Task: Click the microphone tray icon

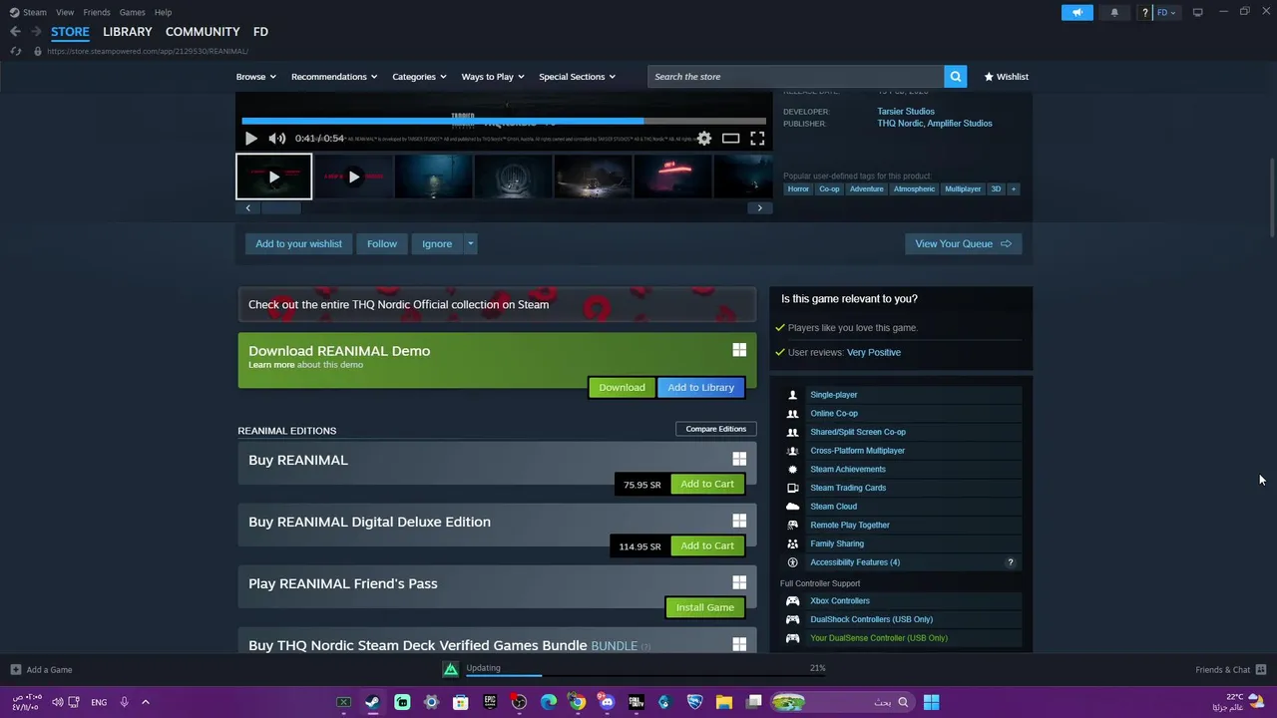Action: click(124, 702)
